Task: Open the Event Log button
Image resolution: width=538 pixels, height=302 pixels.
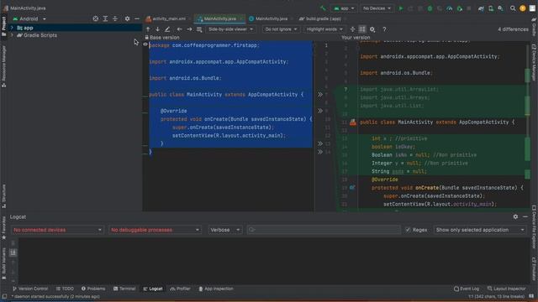Action: 467,289
